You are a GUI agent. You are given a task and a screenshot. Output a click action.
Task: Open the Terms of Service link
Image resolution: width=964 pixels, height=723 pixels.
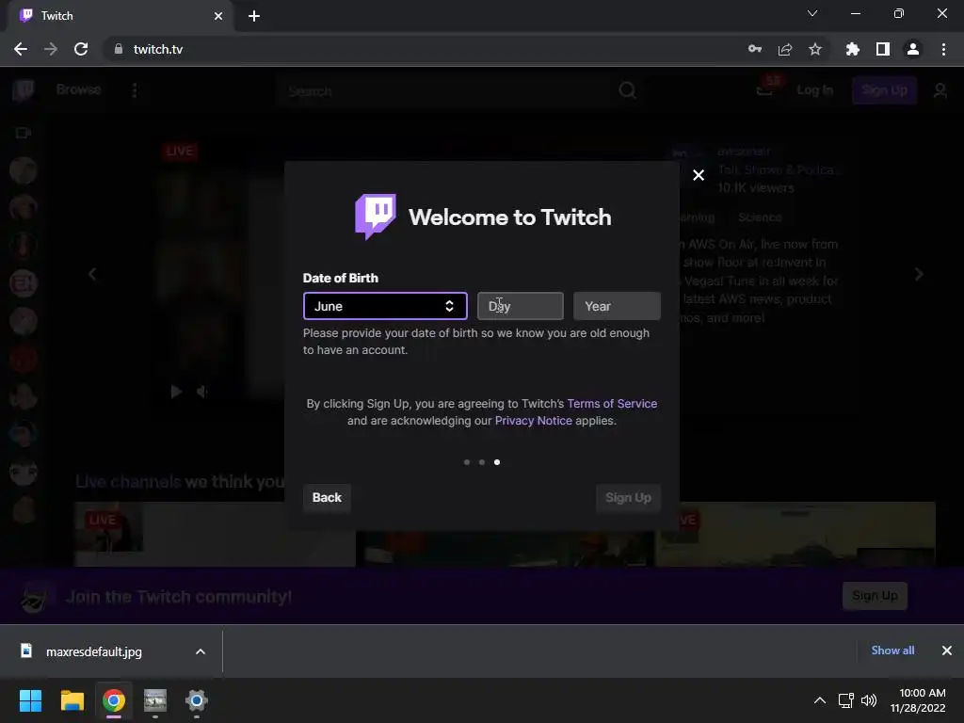coord(612,403)
